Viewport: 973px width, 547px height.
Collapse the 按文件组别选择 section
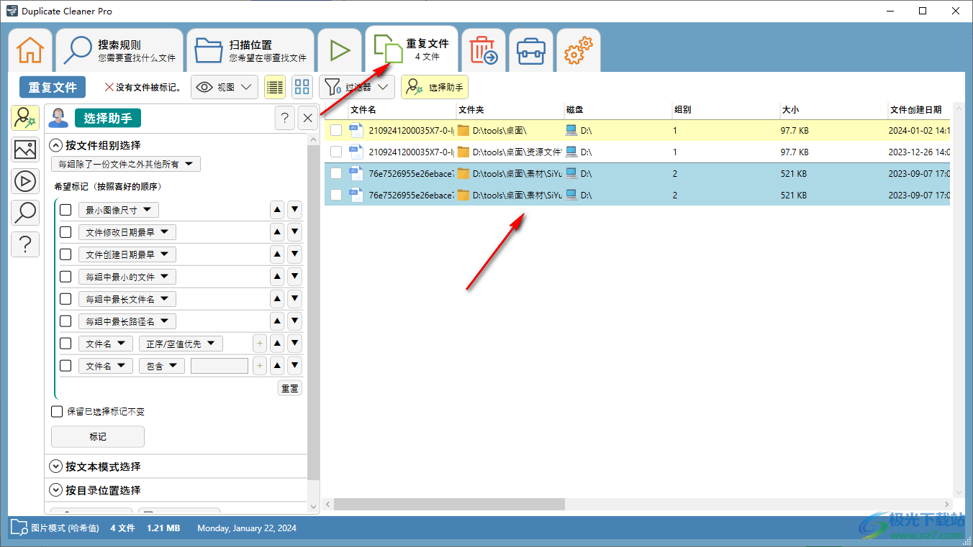(56, 144)
